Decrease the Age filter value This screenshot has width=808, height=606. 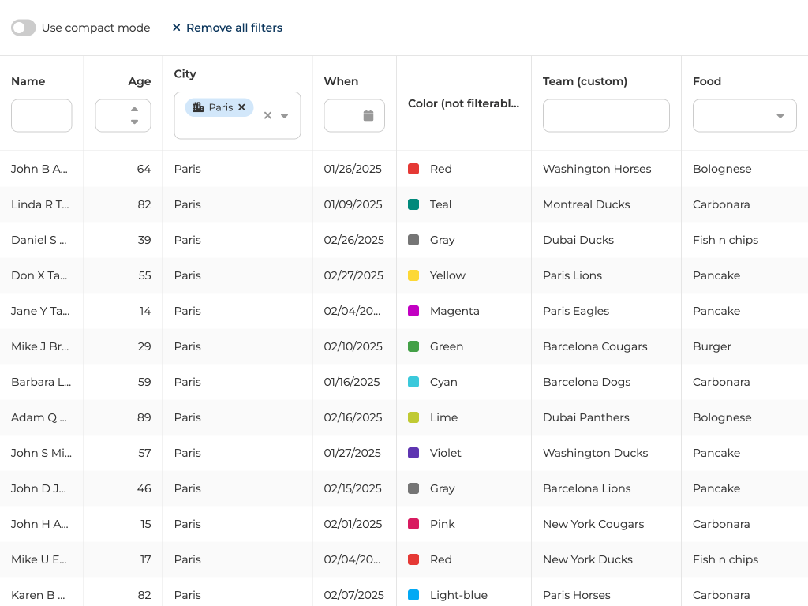click(x=135, y=122)
